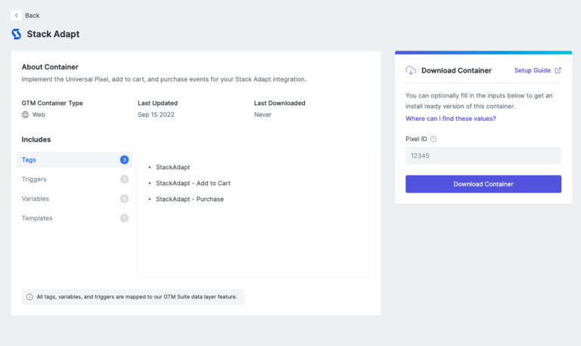This screenshot has height=346, width=581.
Task: Click the 'Stack Adapt' page title
Action: [53, 34]
